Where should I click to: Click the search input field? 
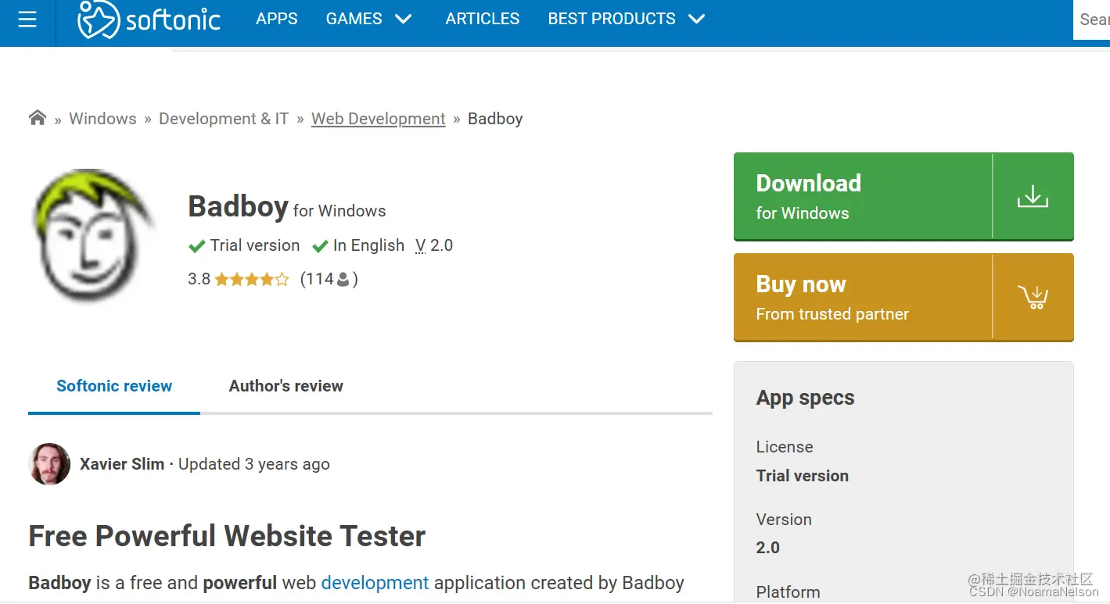pos(1093,20)
